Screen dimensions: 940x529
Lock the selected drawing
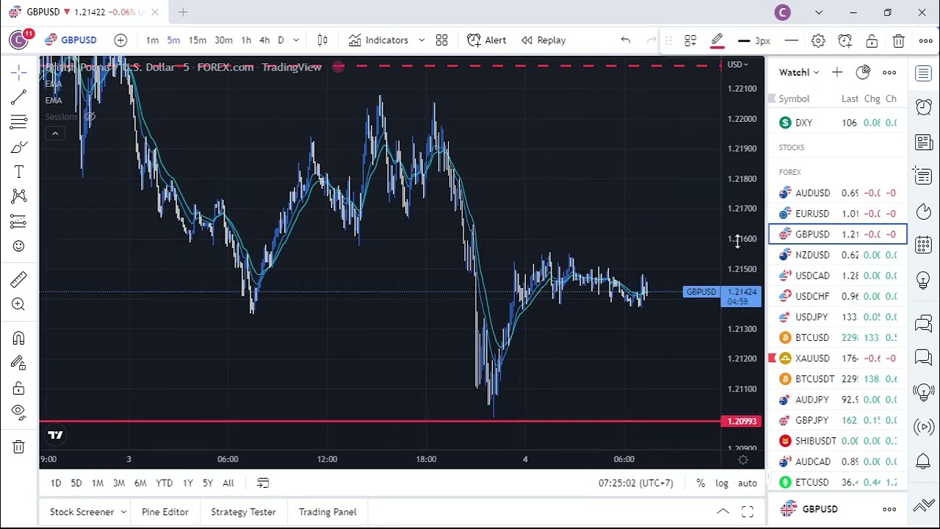coord(872,41)
